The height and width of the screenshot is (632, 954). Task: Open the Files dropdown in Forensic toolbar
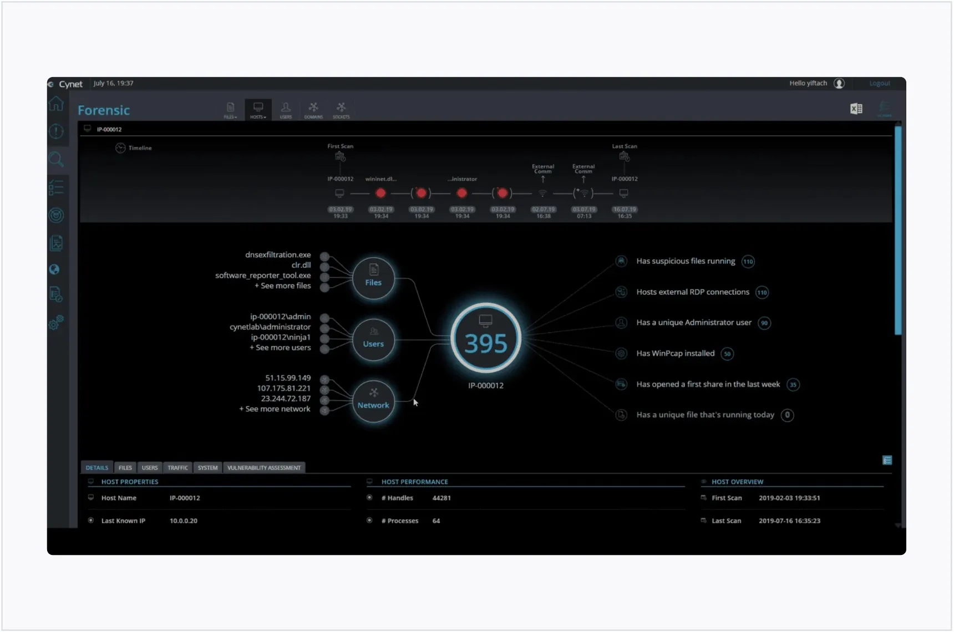[x=230, y=110]
